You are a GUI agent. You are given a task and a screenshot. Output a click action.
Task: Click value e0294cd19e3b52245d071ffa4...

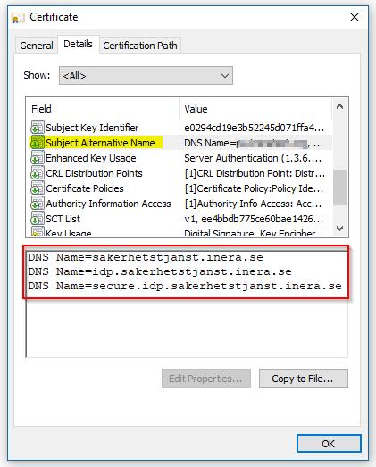(254, 128)
